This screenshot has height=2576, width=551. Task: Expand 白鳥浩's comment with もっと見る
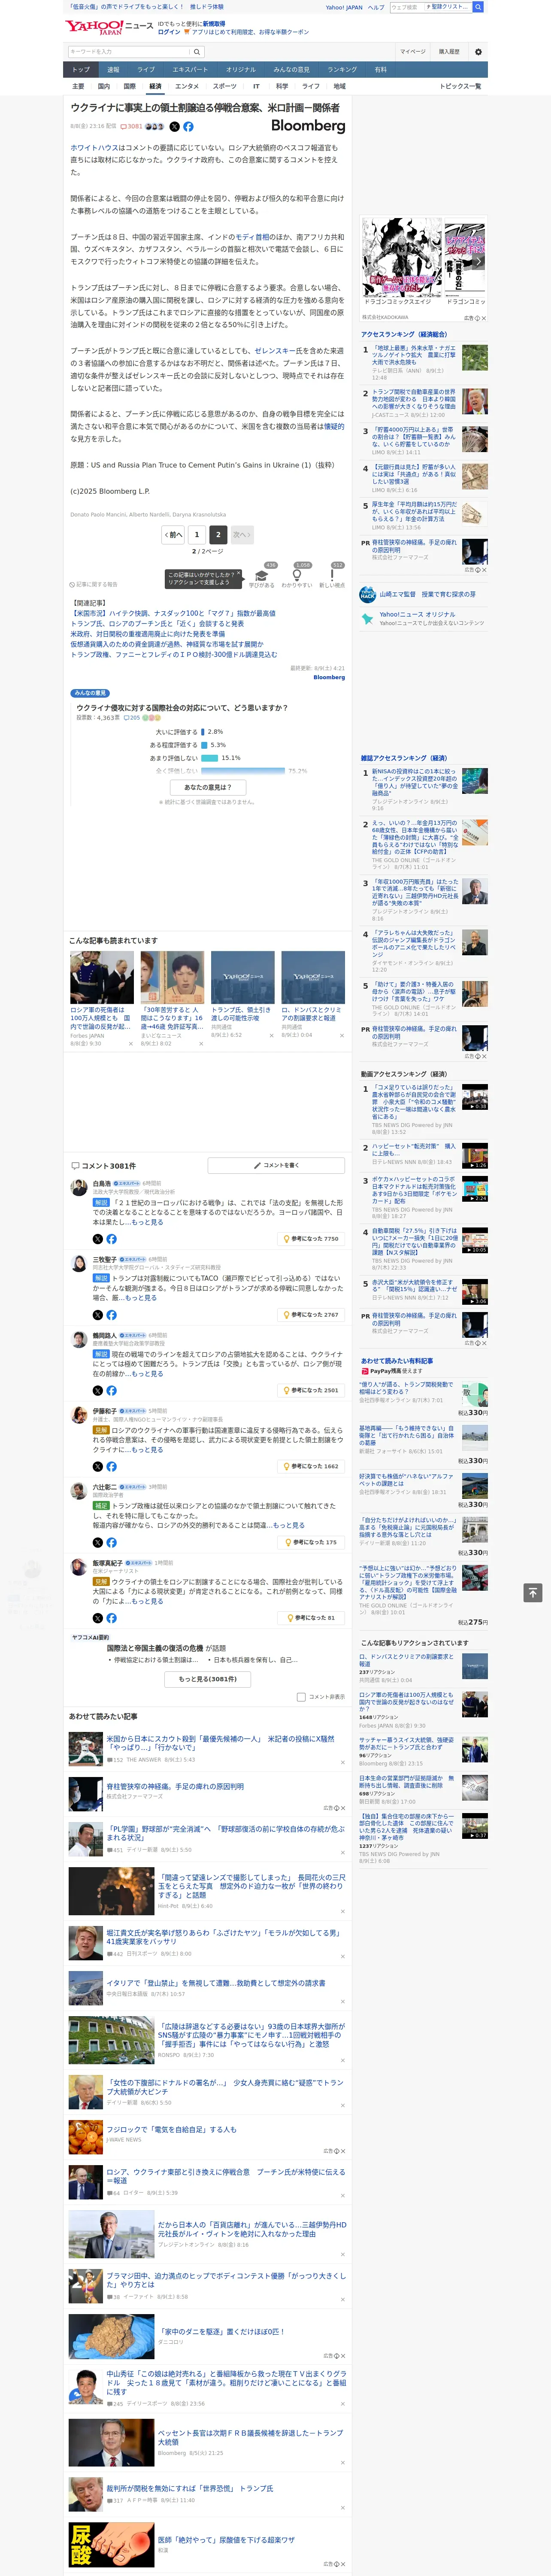click(x=147, y=1222)
